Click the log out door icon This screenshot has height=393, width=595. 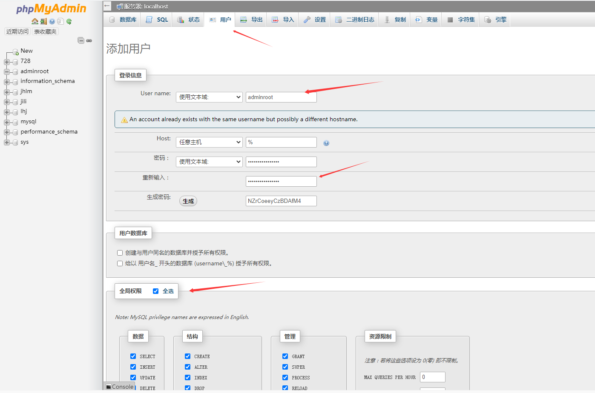pos(43,21)
